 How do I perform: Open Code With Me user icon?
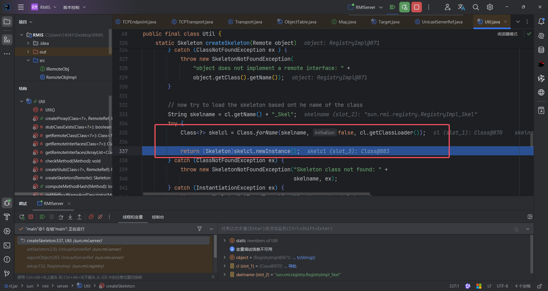[447, 7]
